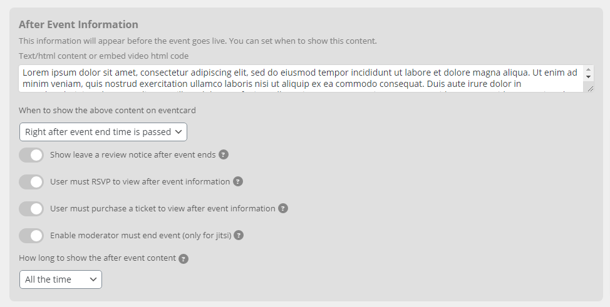Click 'Enable moderator must end event' label text
610x307 pixels.
(x=141, y=235)
